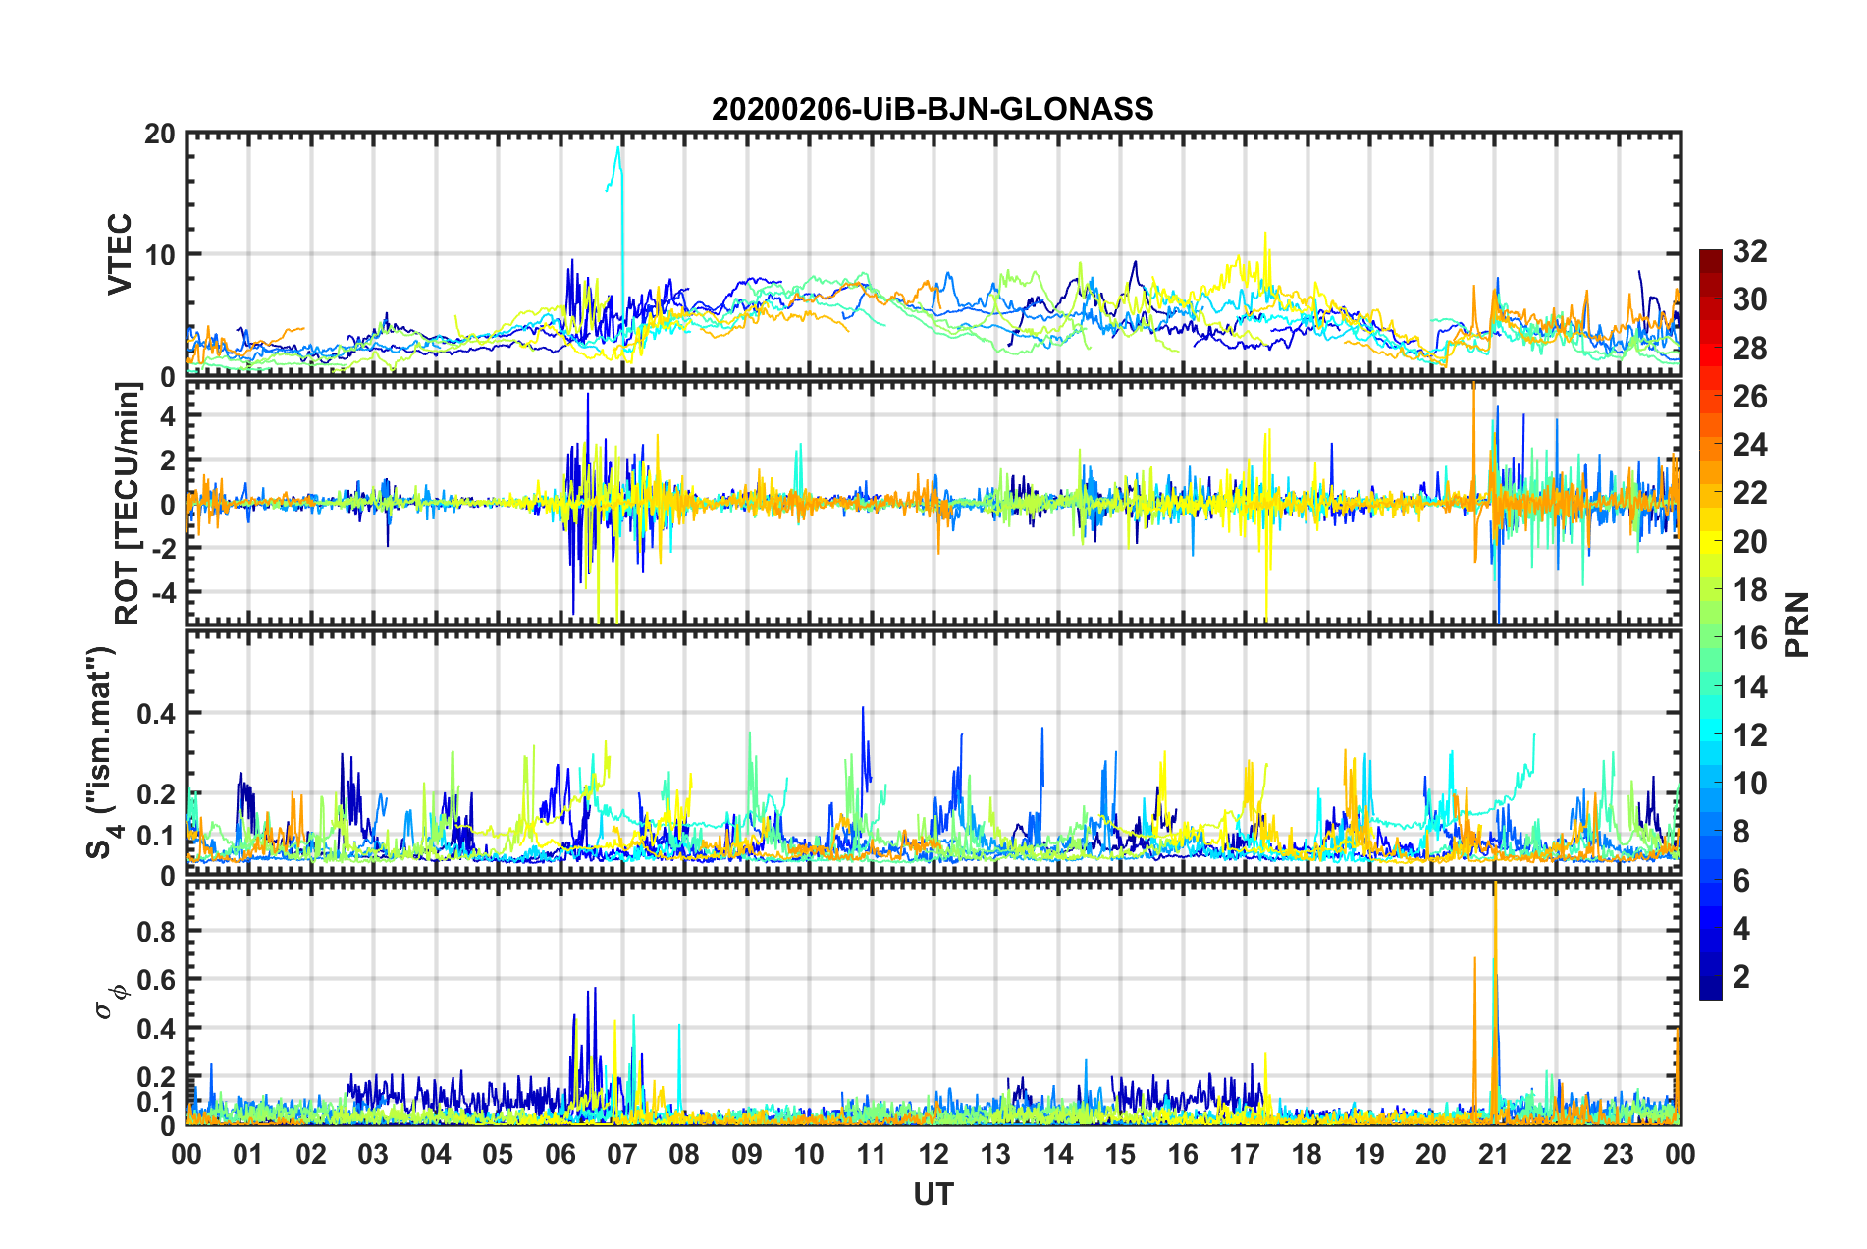
Task: Click the 12 hour tick on x-axis
Action: tap(933, 1154)
